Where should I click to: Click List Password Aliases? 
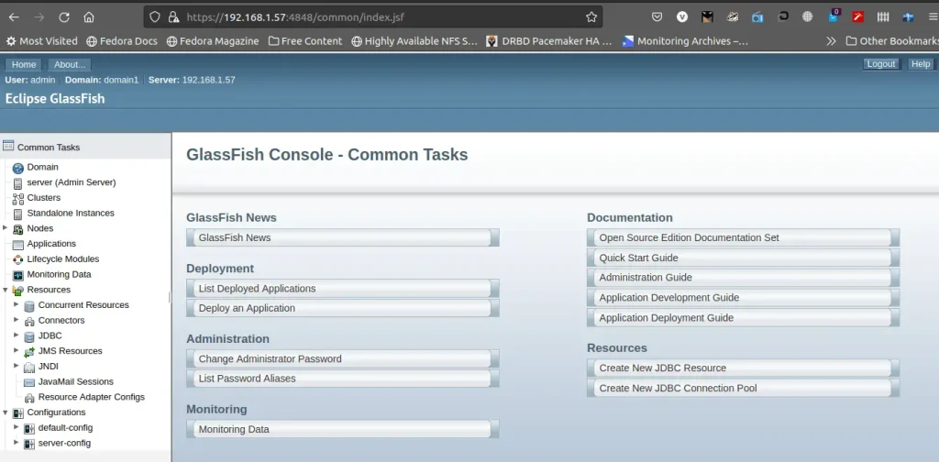click(343, 379)
